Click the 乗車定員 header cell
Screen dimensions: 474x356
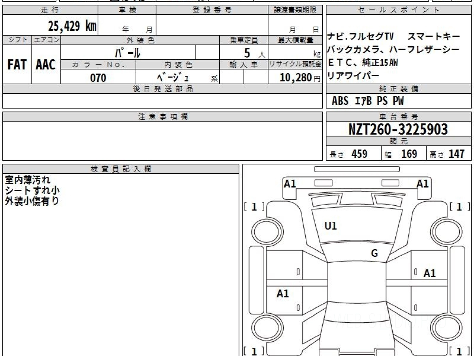pyautogui.click(x=244, y=40)
